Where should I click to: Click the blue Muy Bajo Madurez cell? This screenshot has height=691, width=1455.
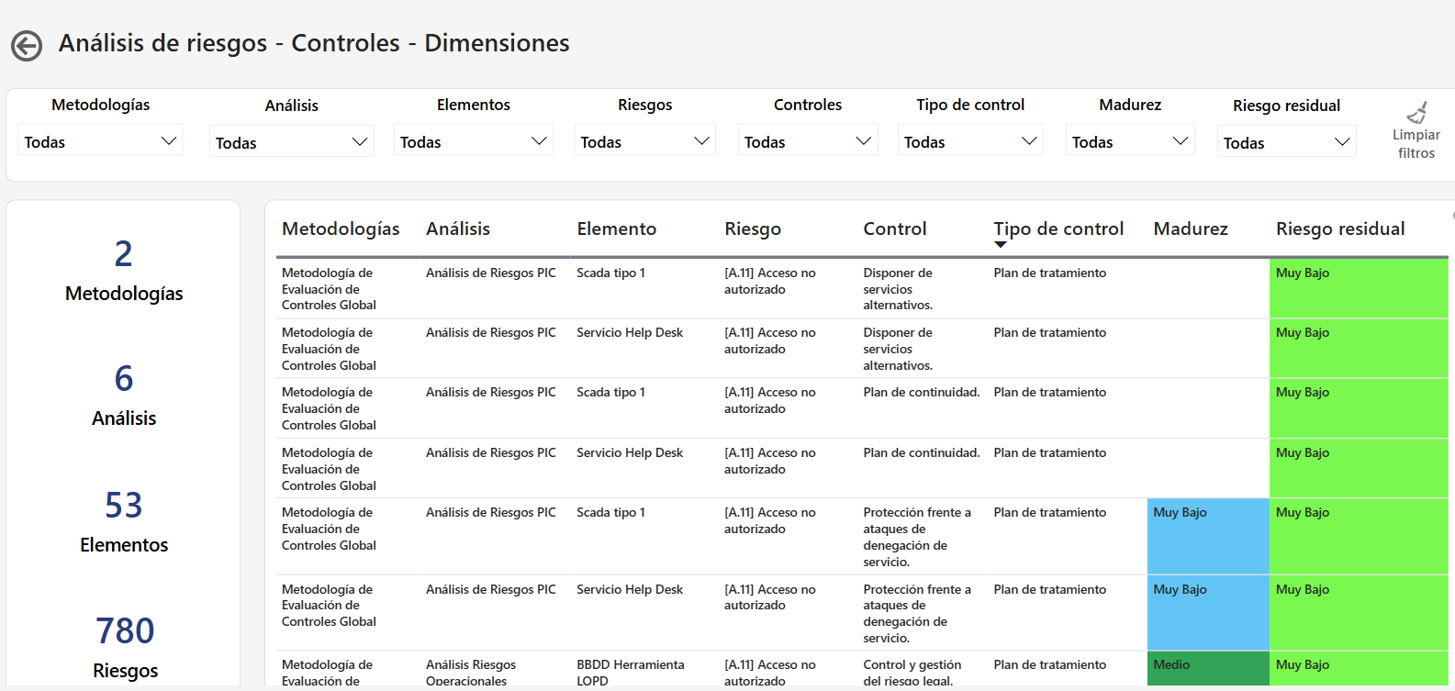coord(1207,536)
